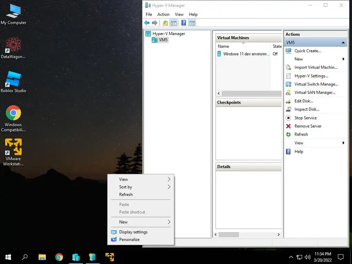Open the Windows Start menu
This screenshot has width=352, height=264.
point(8,257)
